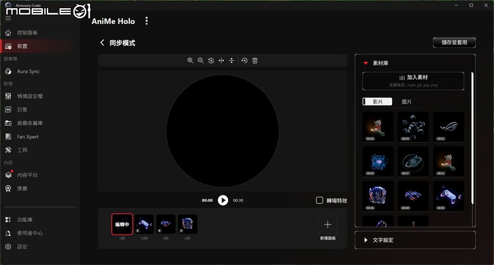The height and width of the screenshot is (265, 494).
Task: Click 加入素材 to import media
Action: click(x=413, y=81)
